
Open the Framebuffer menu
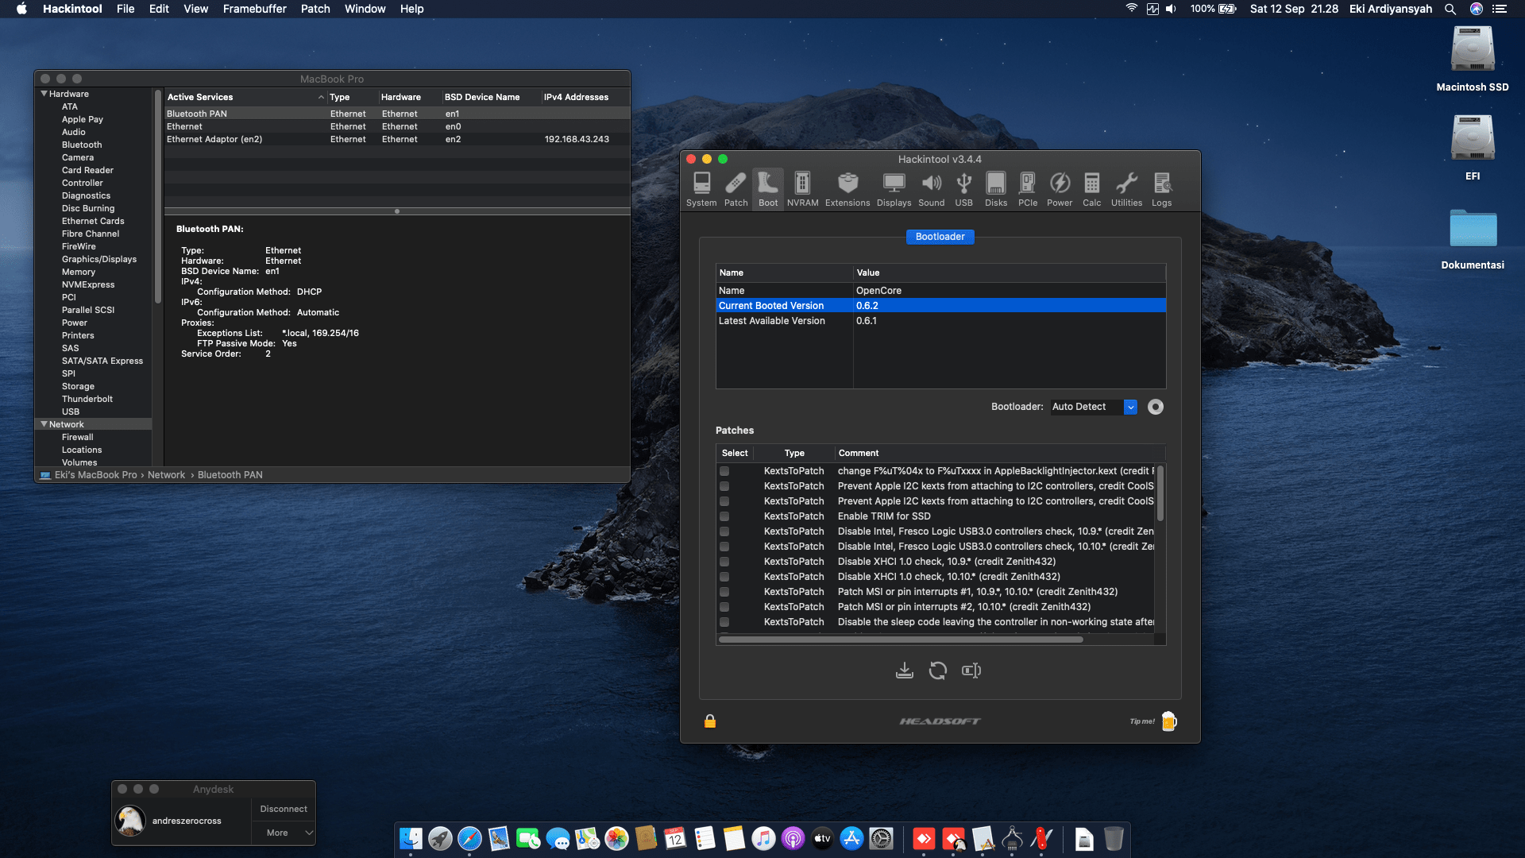tap(254, 9)
